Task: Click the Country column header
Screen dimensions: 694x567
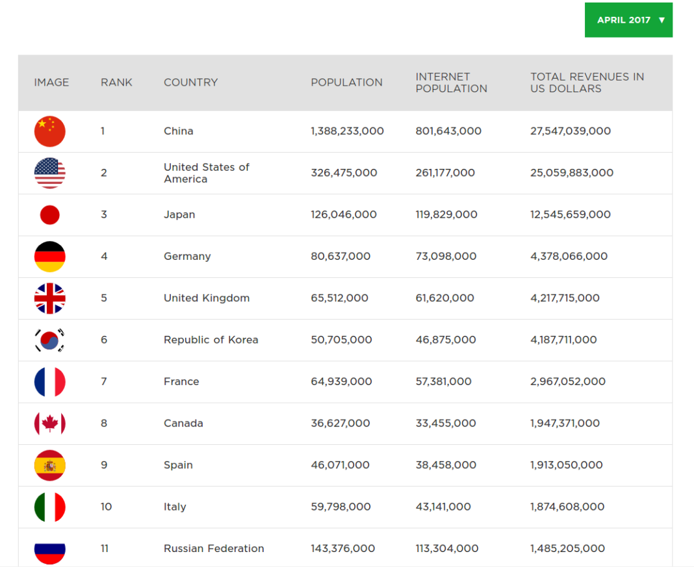Action: (x=191, y=82)
